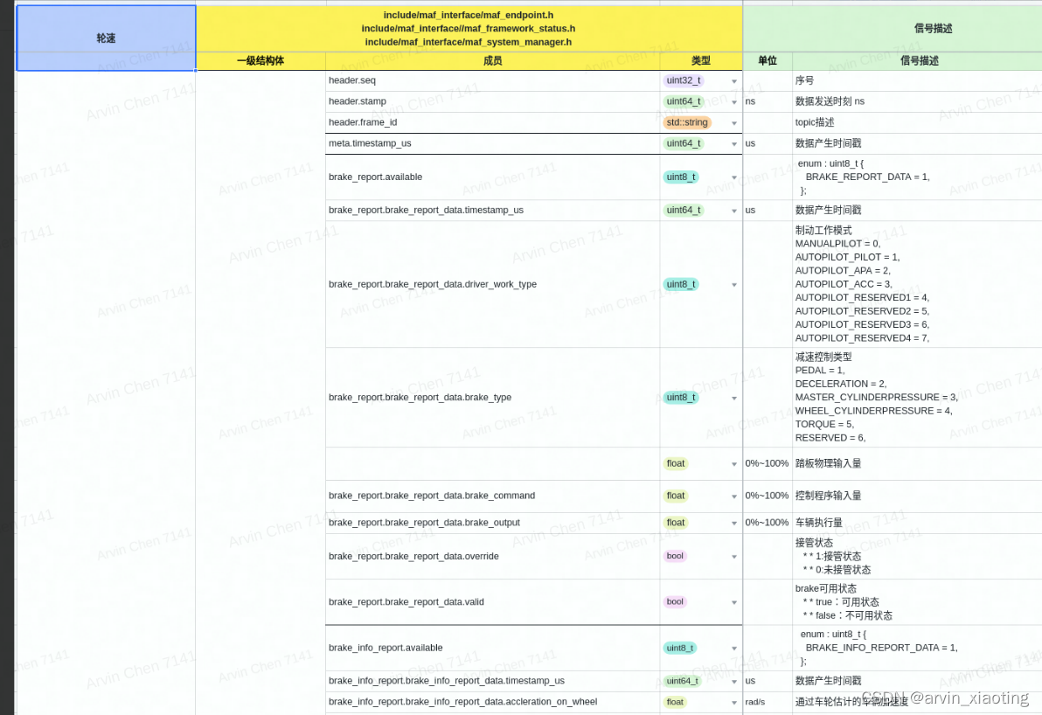1042x715 pixels.
Task: Select 0%~100% unit cell for brake_command
Action: [x=768, y=496]
